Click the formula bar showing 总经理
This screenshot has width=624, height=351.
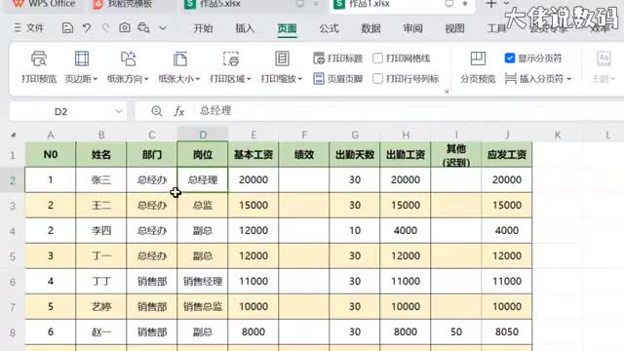tap(409, 111)
